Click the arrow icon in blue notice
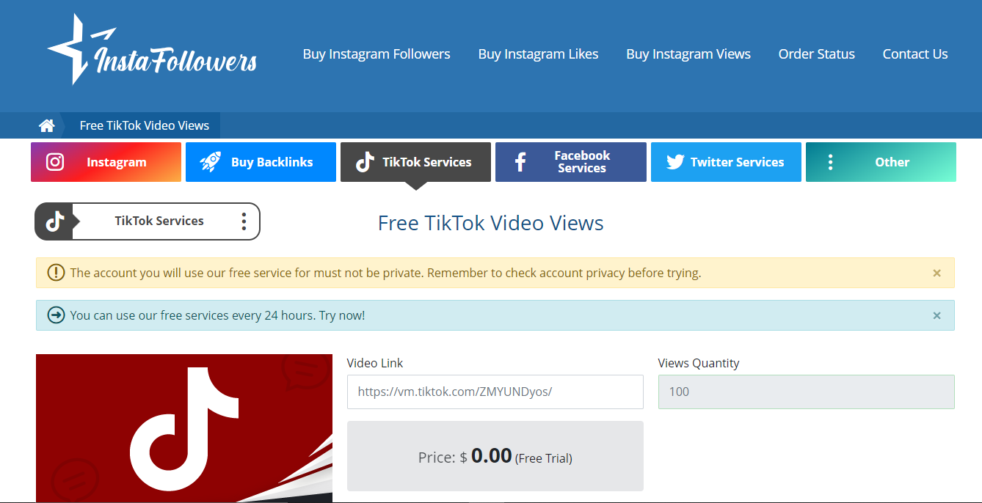 pyautogui.click(x=56, y=315)
